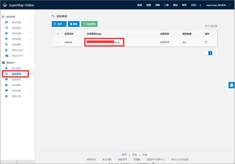235x164 pixels.
Task: Click the 我的消息 message bubble icon
Action: (7, 91)
